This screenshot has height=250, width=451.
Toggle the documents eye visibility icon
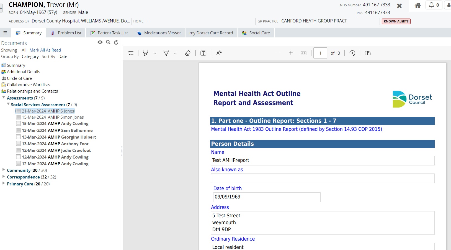pos(100,42)
